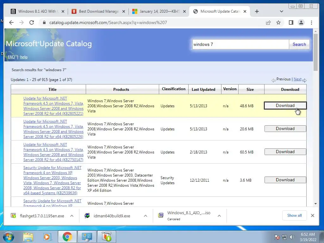
Task: Download the 3.6 MB security update
Action: [285, 180]
